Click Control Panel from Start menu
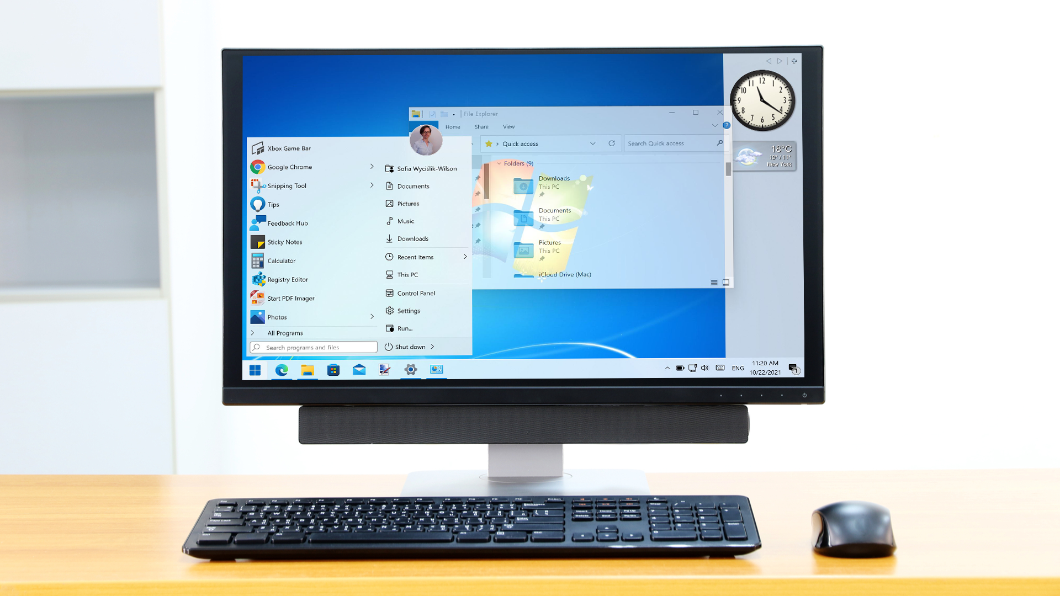 pyautogui.click(x=415, y=292)
